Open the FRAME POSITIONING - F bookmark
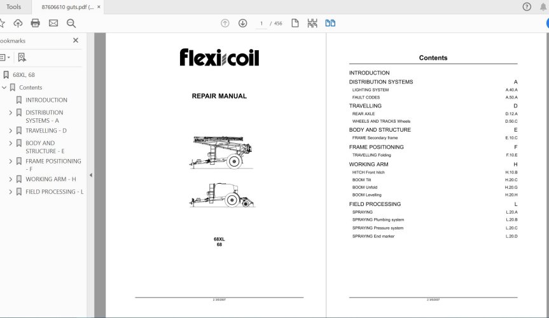The image size is (549, 318). (53, 165)
